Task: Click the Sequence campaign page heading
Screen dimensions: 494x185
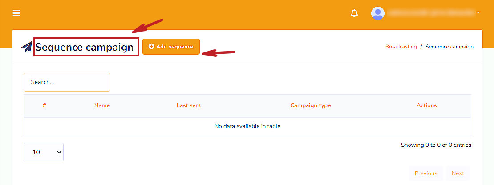Action: click(85, 47)
